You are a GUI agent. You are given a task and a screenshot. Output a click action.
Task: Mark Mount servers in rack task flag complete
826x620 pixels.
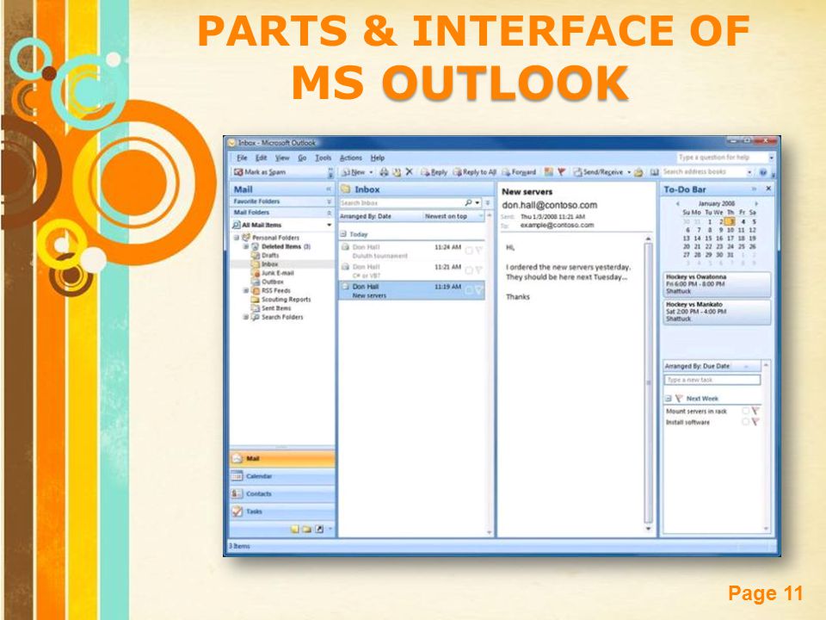click(x=755, y=411)
